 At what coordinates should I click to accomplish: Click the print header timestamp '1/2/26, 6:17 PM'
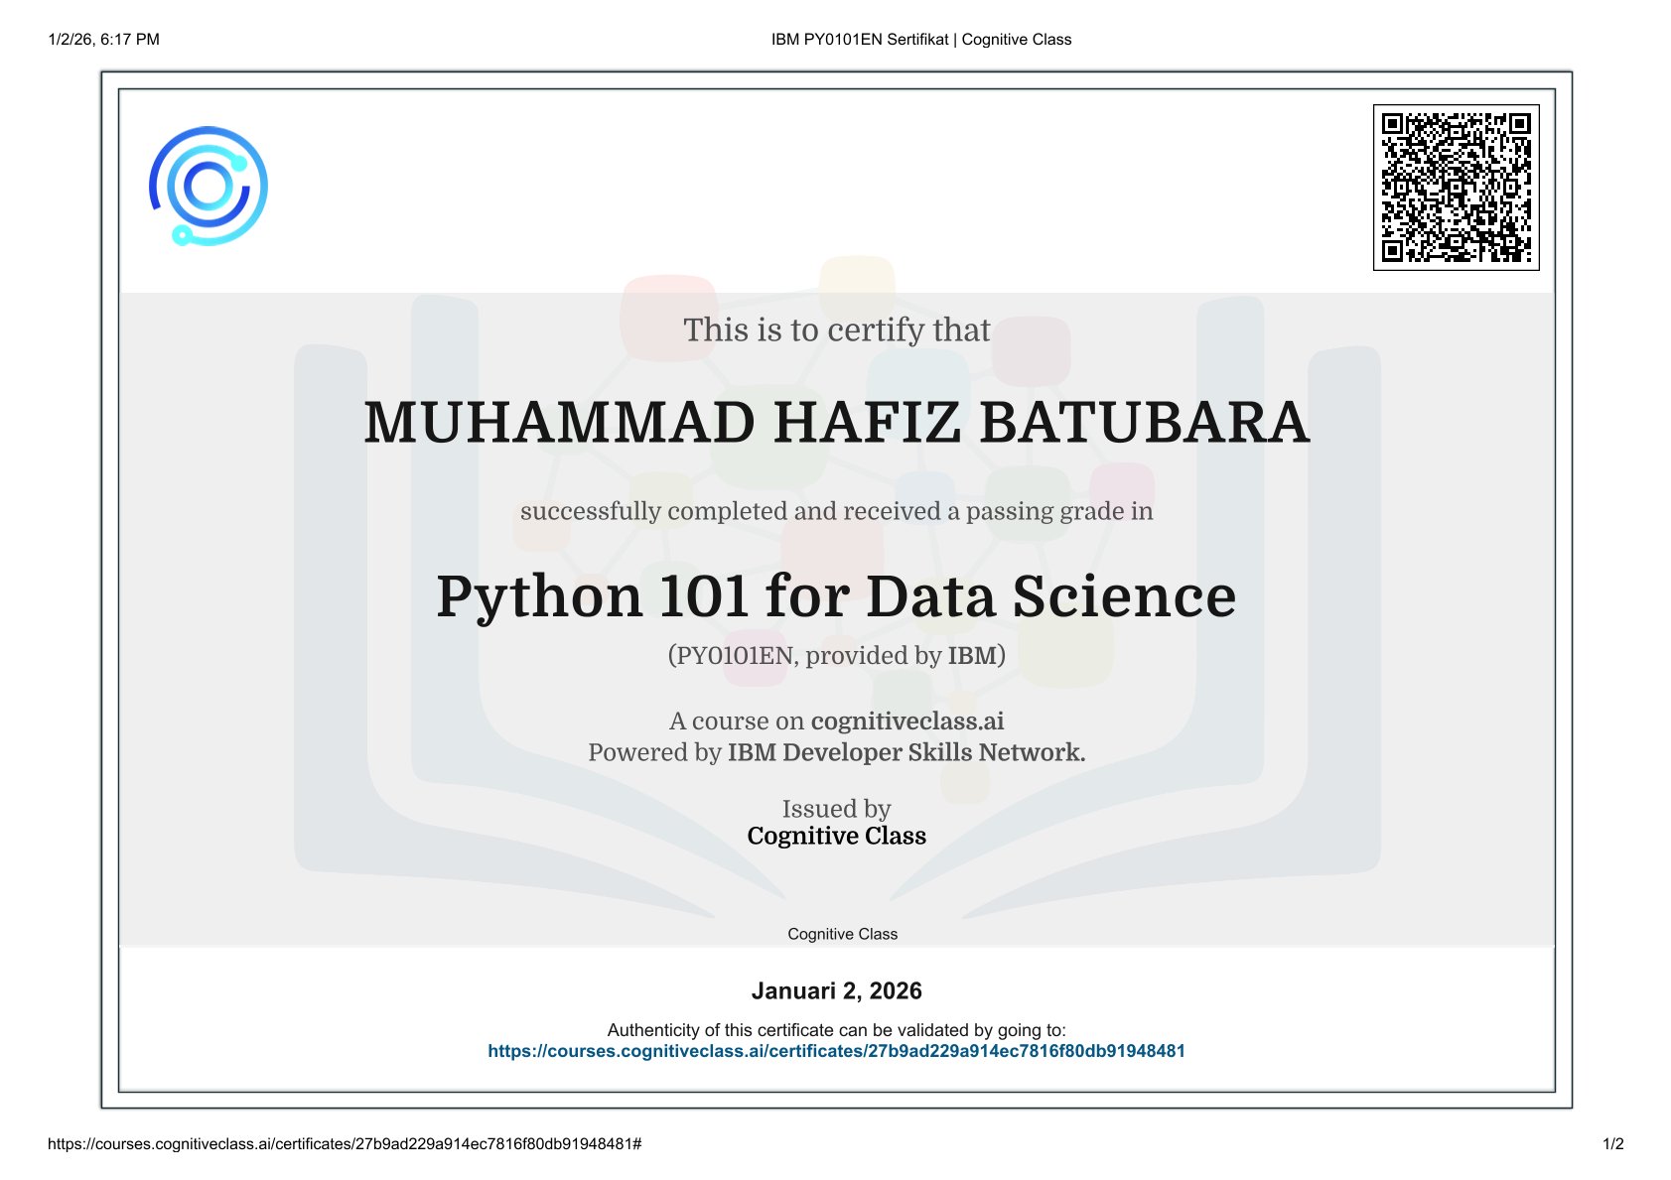[103, 40]
